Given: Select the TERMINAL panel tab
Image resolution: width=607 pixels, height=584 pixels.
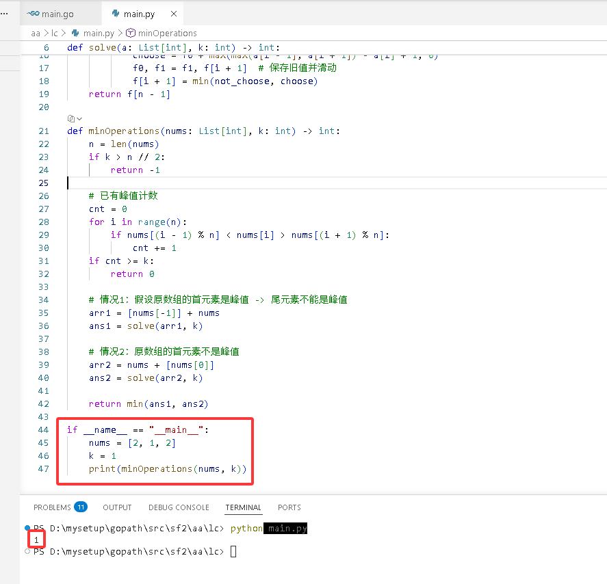Looking at the screenshot, I should (244, 507).
